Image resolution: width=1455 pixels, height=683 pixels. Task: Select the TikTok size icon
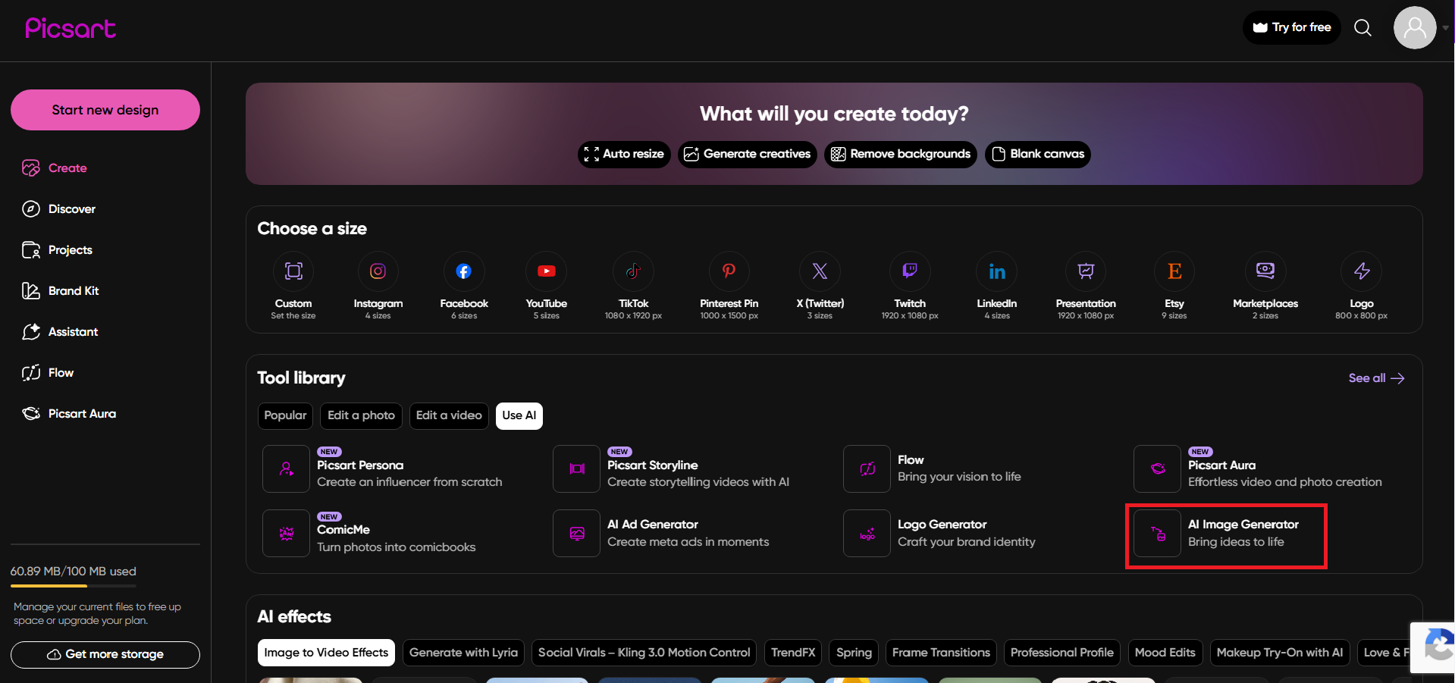[x=633, y=271]
